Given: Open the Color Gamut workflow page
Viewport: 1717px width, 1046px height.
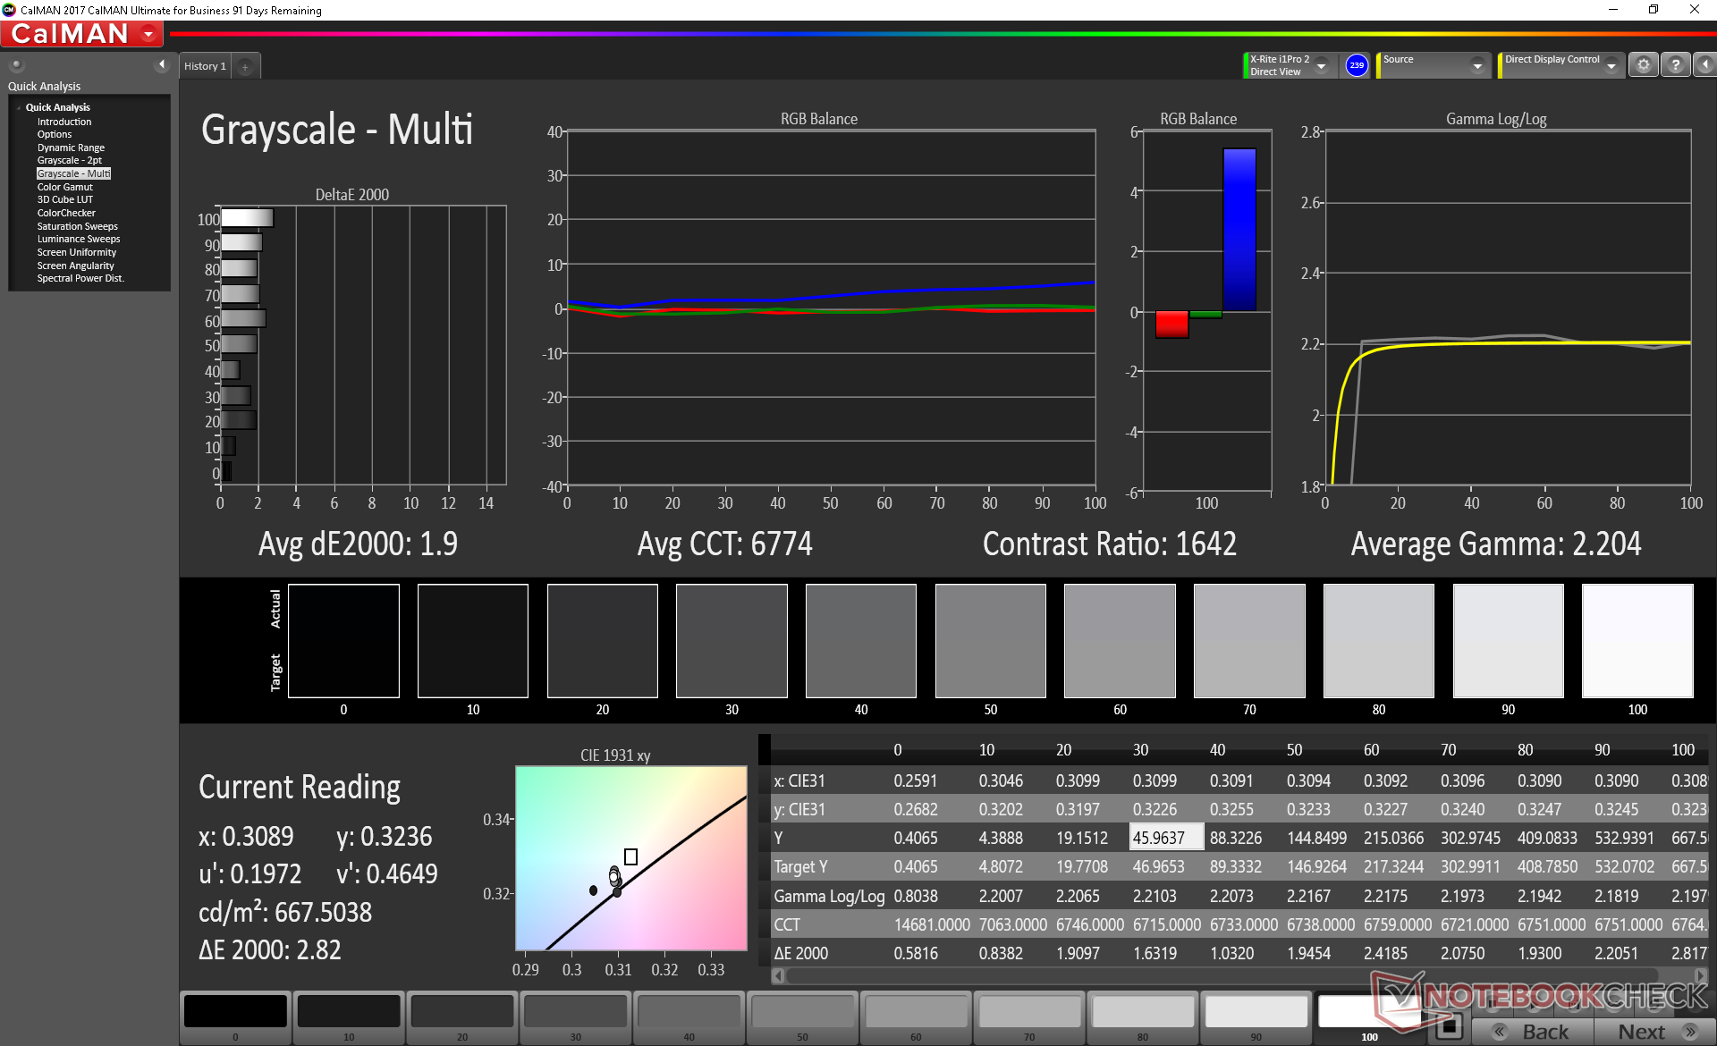Looking at the screenshot, I should point(64,187).
